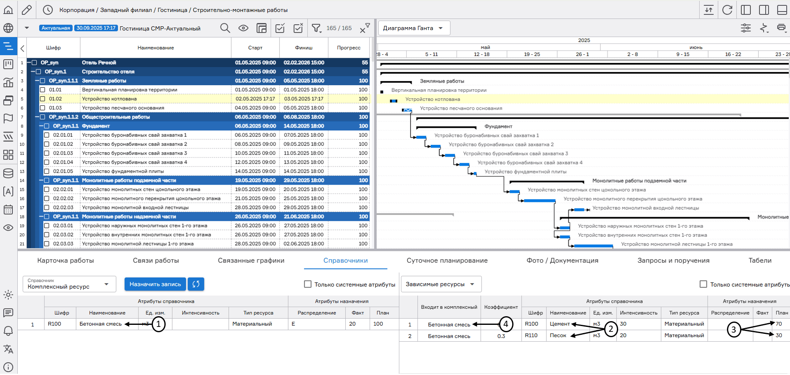The image size is (790, 375).
Task: Click the search magnifier icon in schedule toolbar
Action: pyautogui.click(x=225, y=28)
